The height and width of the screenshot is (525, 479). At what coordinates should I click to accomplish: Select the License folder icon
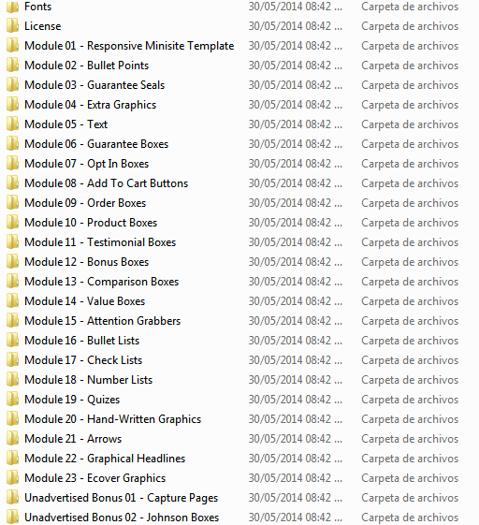[12, 26]
